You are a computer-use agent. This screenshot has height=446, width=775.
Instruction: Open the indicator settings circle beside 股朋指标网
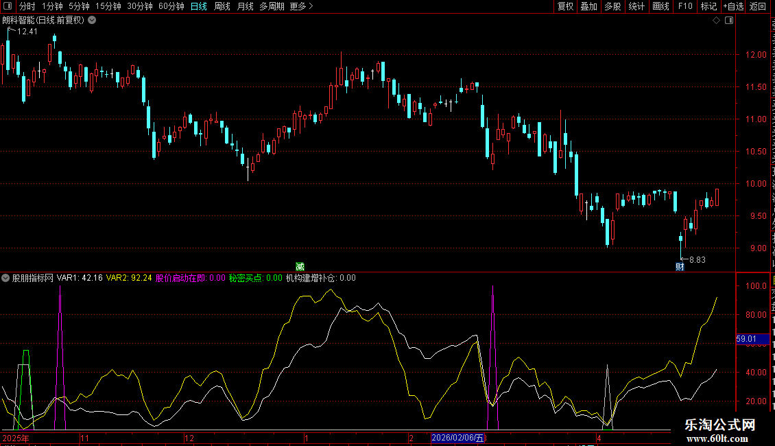tap(5, 278)
